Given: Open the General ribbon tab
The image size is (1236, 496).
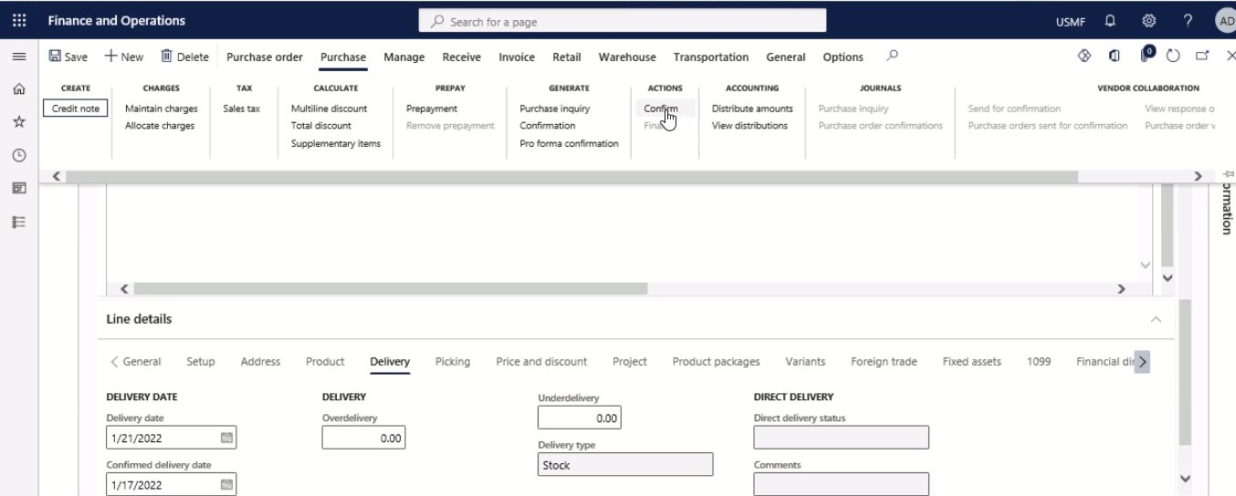Looking at the screenshot, I should [786, 57].
